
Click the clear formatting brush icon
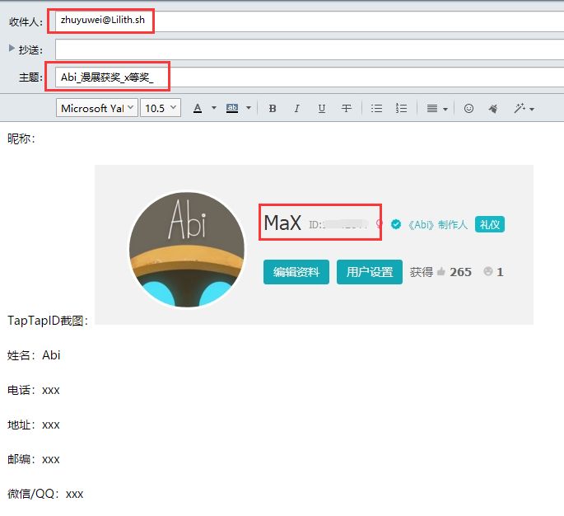[493, 108]
